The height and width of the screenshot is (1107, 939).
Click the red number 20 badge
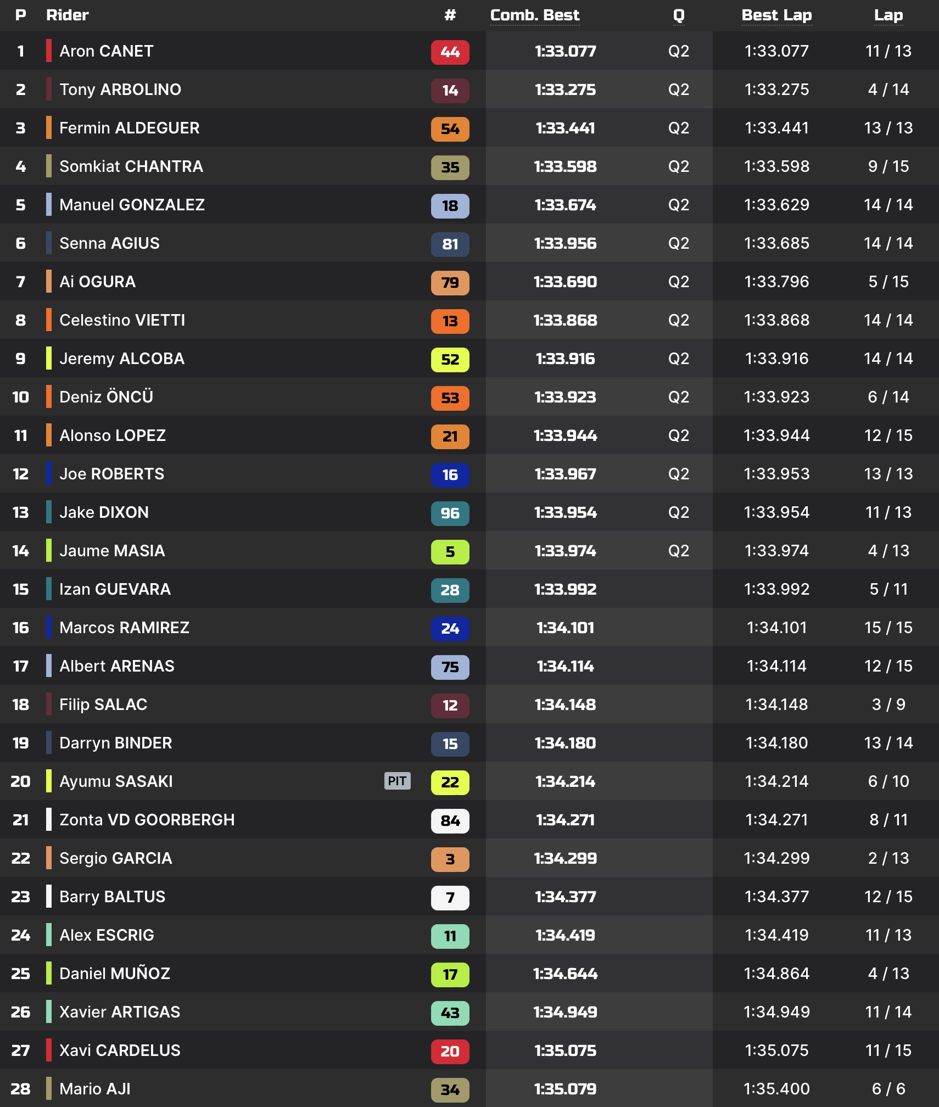(x=450, y=1052)
